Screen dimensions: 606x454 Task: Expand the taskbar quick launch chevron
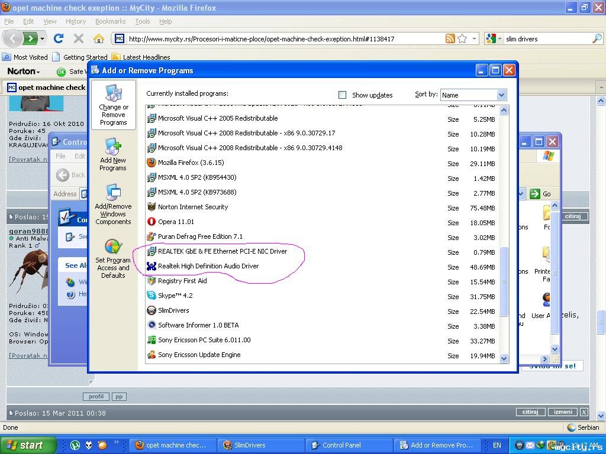117,442
